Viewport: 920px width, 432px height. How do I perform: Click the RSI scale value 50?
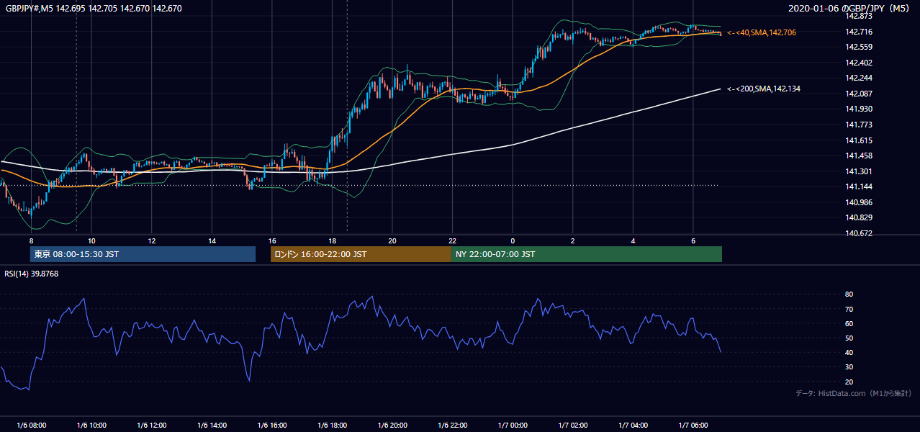[x=849, y=338]
